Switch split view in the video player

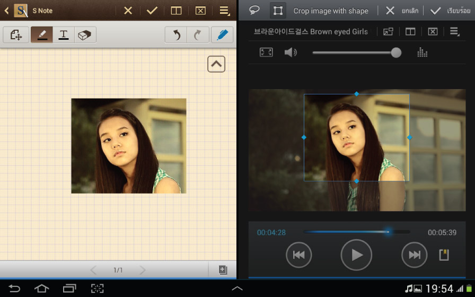[410, 31]
